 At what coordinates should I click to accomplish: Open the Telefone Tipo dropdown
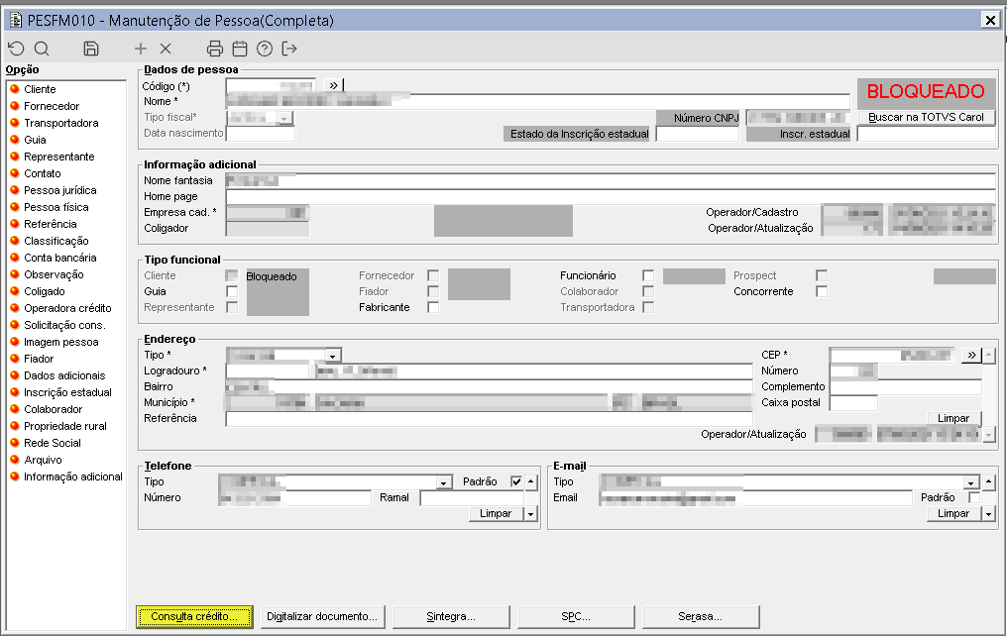(x=444, y=482)
